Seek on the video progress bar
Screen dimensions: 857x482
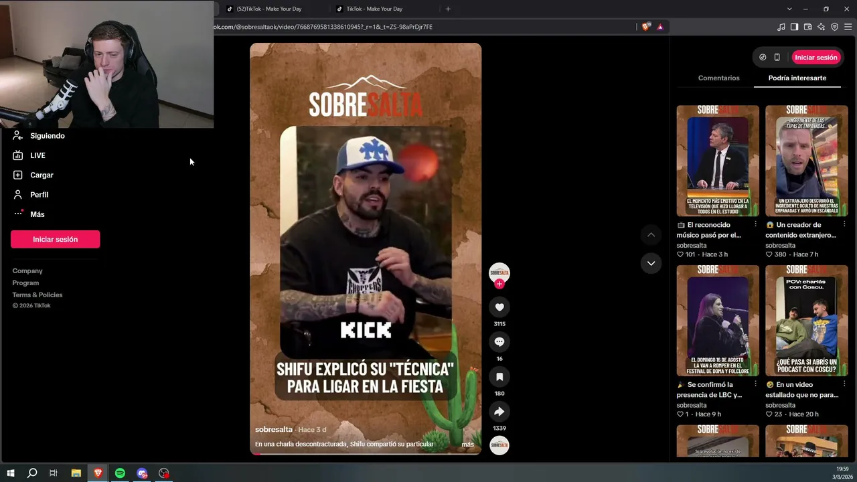coord(366,454)
